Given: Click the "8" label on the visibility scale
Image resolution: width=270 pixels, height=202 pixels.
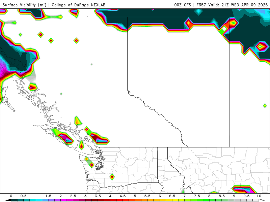Looking at the screenshot, I should (209, 196).
